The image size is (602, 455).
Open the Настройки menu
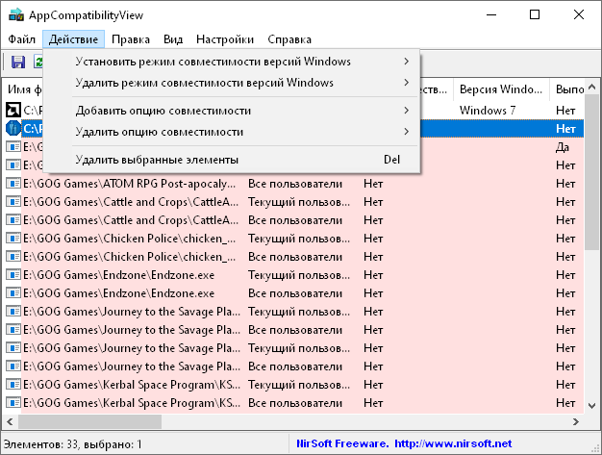tap(225, 39)
